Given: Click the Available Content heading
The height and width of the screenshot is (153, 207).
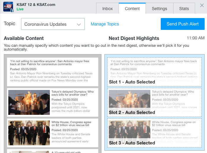Looking at the screenshot, I should (x=24, y=38).
